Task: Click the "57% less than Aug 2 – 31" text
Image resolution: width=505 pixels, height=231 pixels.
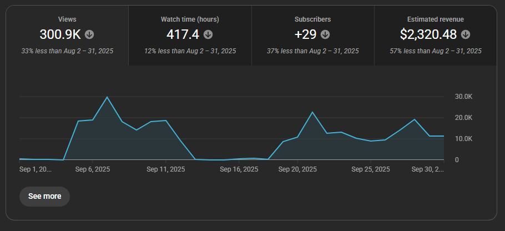Action: coord(435,51)
